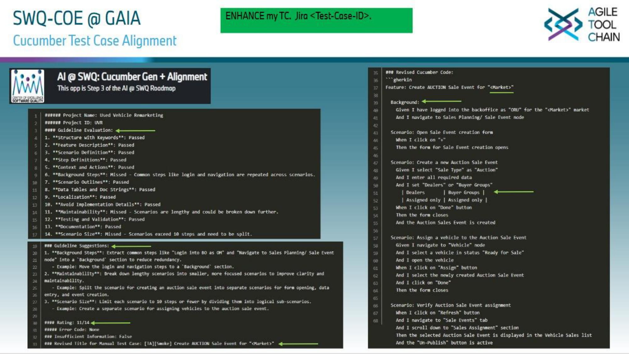Click the SWQ-COE @ GAIA title
The height and width of the screenshot is (354, 629).
(x=76, y=18)
